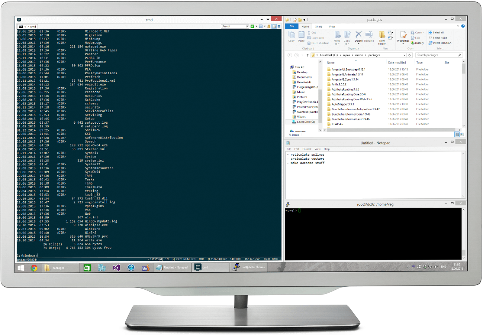Switch to 'Untitled - Notepad' taskbar button
483x335 pixels.
pyautogui.click(x=172, y=267)
